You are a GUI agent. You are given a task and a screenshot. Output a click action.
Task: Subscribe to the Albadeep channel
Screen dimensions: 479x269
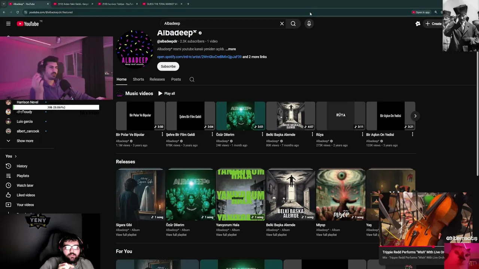168,67
